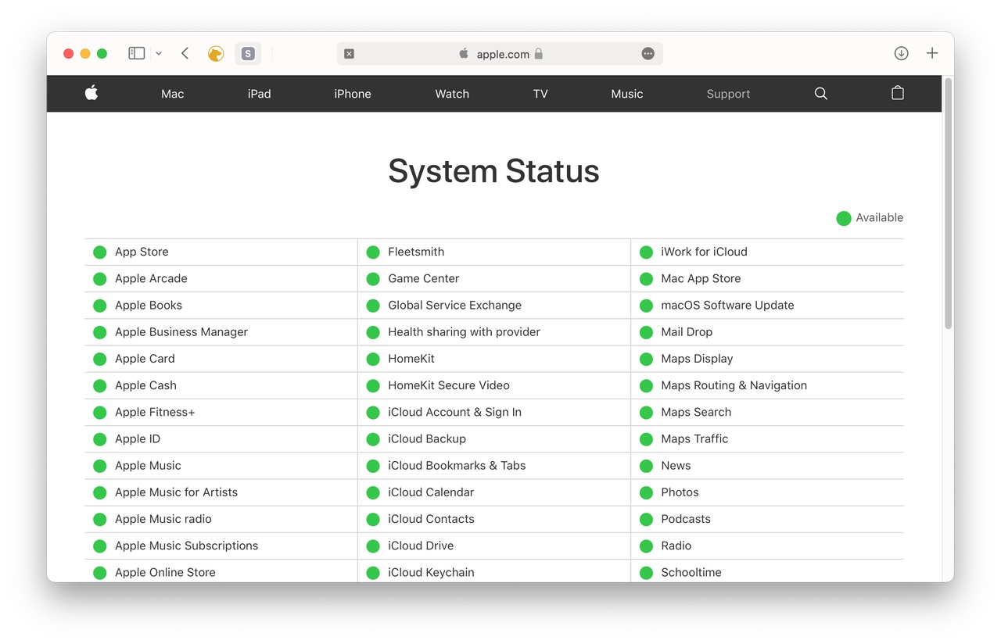Viewport: 1001px width, 644px height.
Task: Click the Apple favicon in address bar
Action: (464, 54)
